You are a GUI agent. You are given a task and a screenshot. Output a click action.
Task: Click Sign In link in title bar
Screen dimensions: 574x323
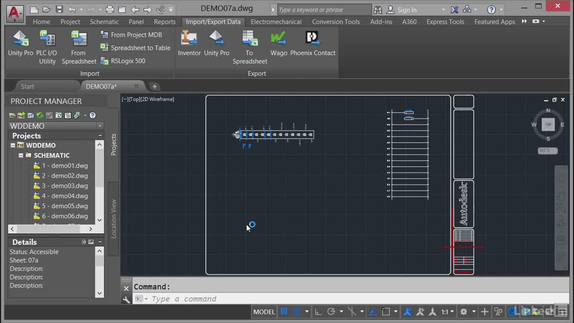[407, 10]
